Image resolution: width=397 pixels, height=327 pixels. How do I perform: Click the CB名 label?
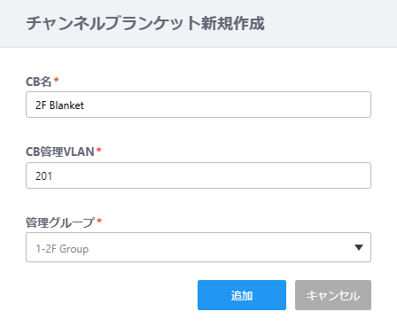tap(39, 82)
